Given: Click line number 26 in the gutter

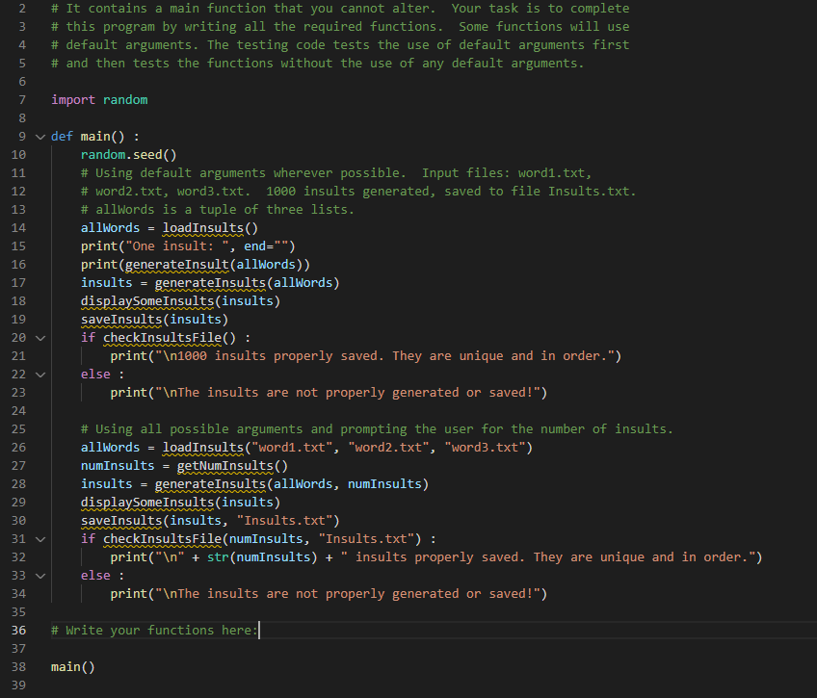Looking at the screenshot, I should click(x=21, y=447).
